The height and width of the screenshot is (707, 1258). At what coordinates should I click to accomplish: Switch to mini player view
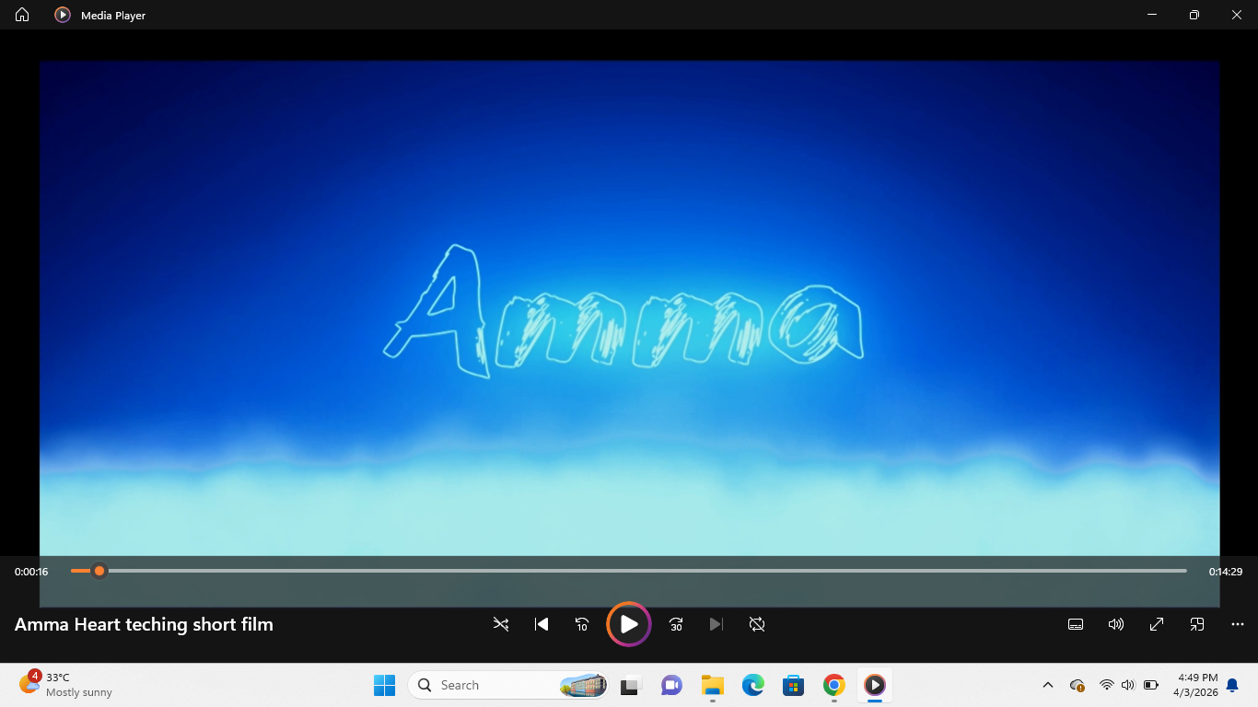(x=1197, y=624)
